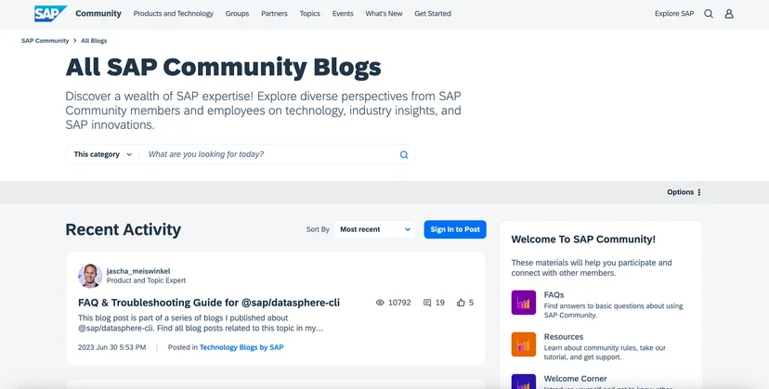Click Technology Blogs by SAP link

[241, 347]
